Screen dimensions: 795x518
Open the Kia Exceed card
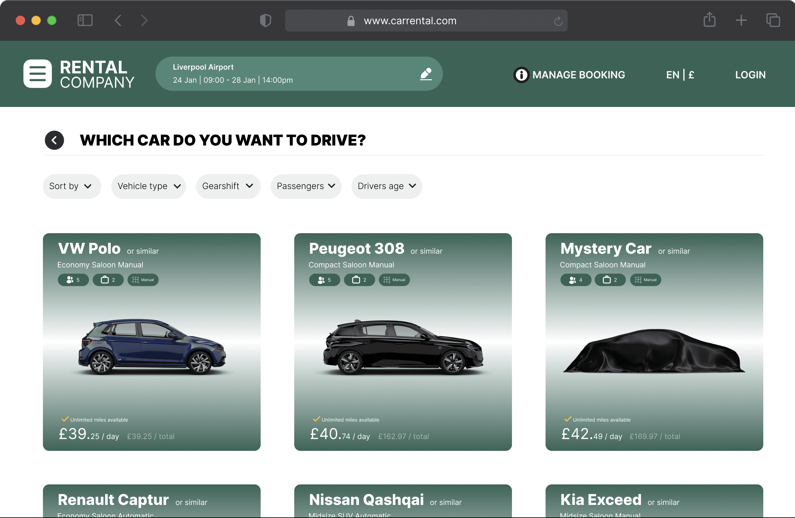tap(654, 501)
